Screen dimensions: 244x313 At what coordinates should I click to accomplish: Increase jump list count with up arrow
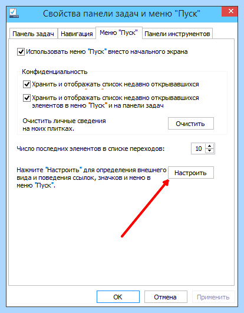point(209,146)
